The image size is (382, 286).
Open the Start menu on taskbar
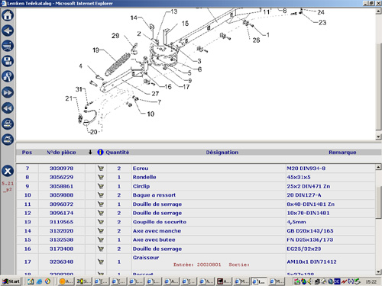point(11,281)
